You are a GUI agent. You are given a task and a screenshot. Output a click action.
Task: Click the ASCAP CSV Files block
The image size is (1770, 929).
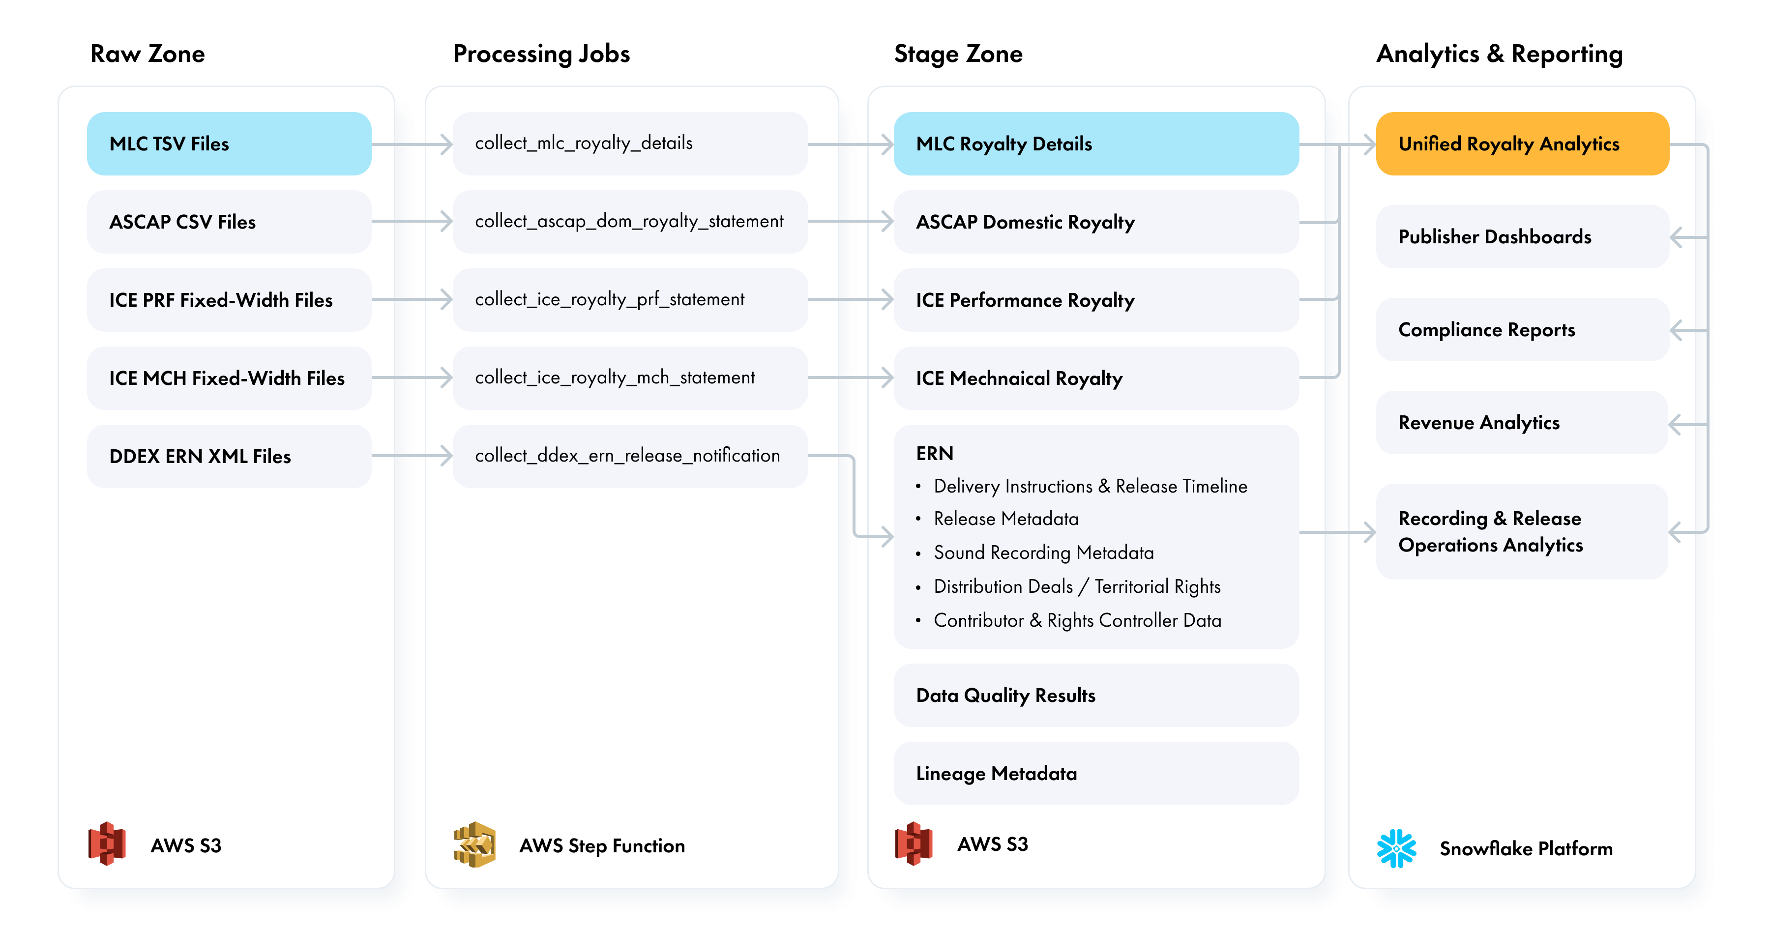229,222
